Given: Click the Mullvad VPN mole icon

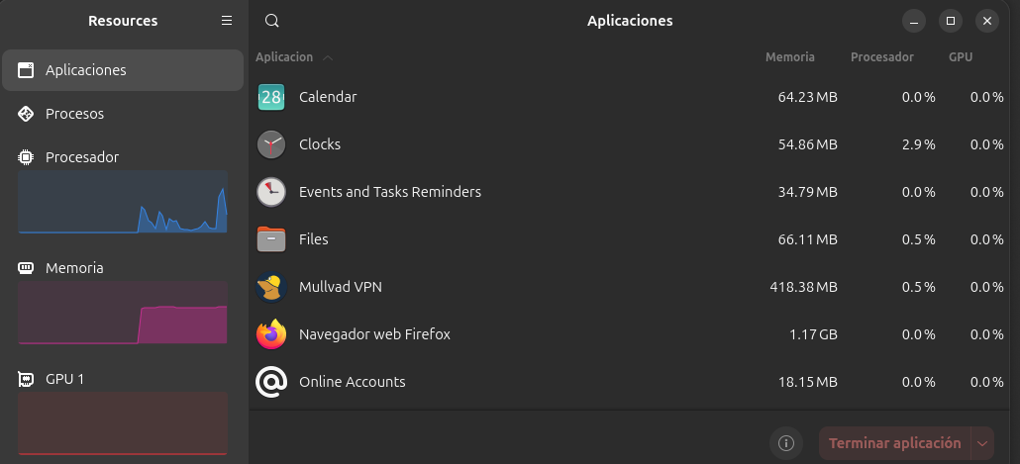Looking at the screenshot, I should point(271,287).
